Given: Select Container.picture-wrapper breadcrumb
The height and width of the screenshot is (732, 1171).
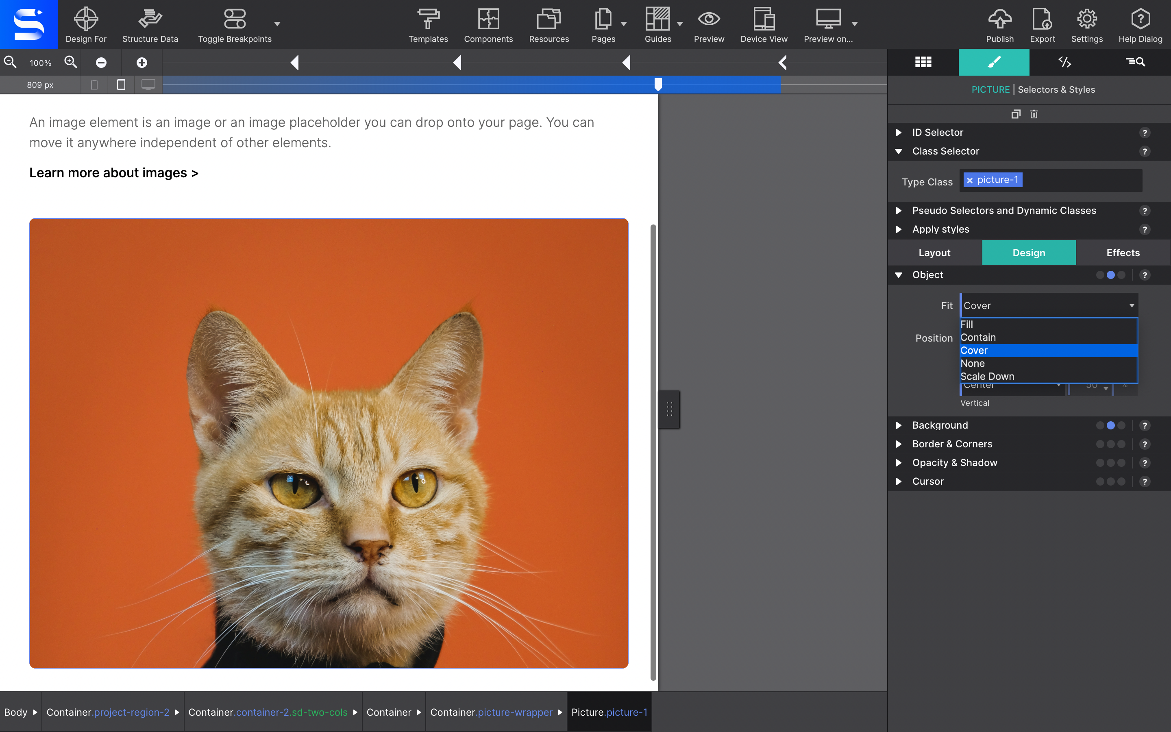Looking at the screenshot, I should pyautogui.click(x=491, y=712).
